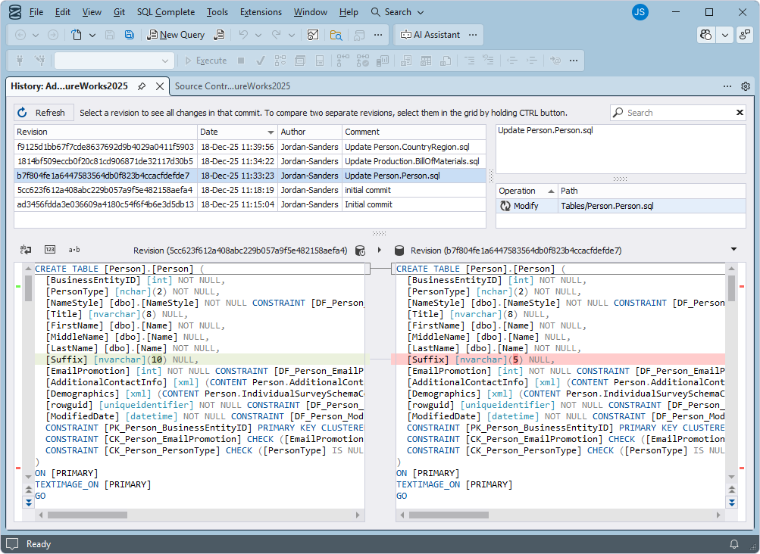
Task: Click the Save All icon
Action: tap(130, 35)
